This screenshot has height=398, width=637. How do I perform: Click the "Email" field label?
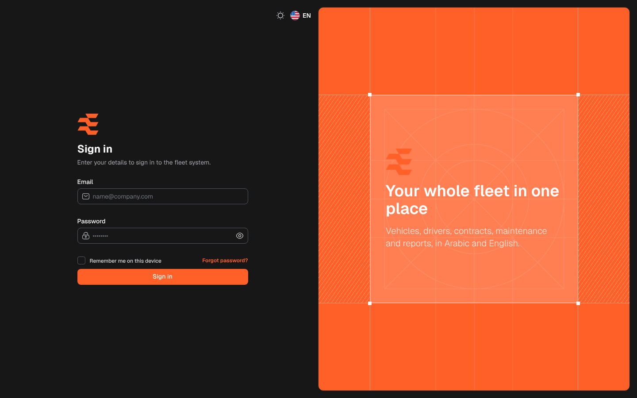[x=85, y=182]
